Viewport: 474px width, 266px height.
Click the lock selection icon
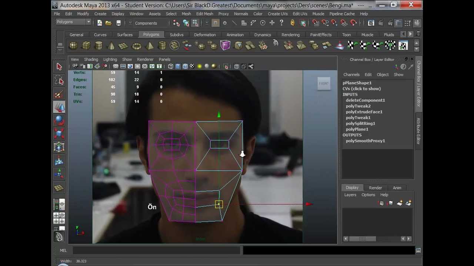tap(293, 23)
